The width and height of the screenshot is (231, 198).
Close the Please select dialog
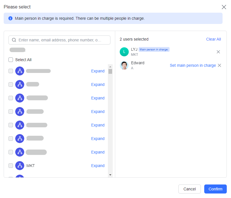(x=224, y=7)
